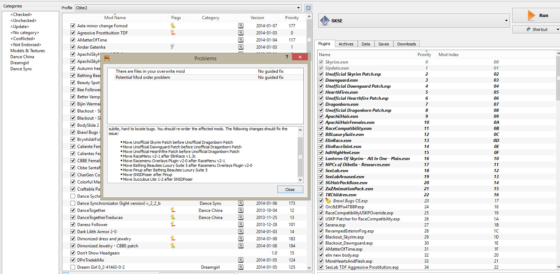The height and width of the screenshot is (274, 560).
Task: Enable the Dance Synchronizator (light version) mod checkbox
Action: 73,203
